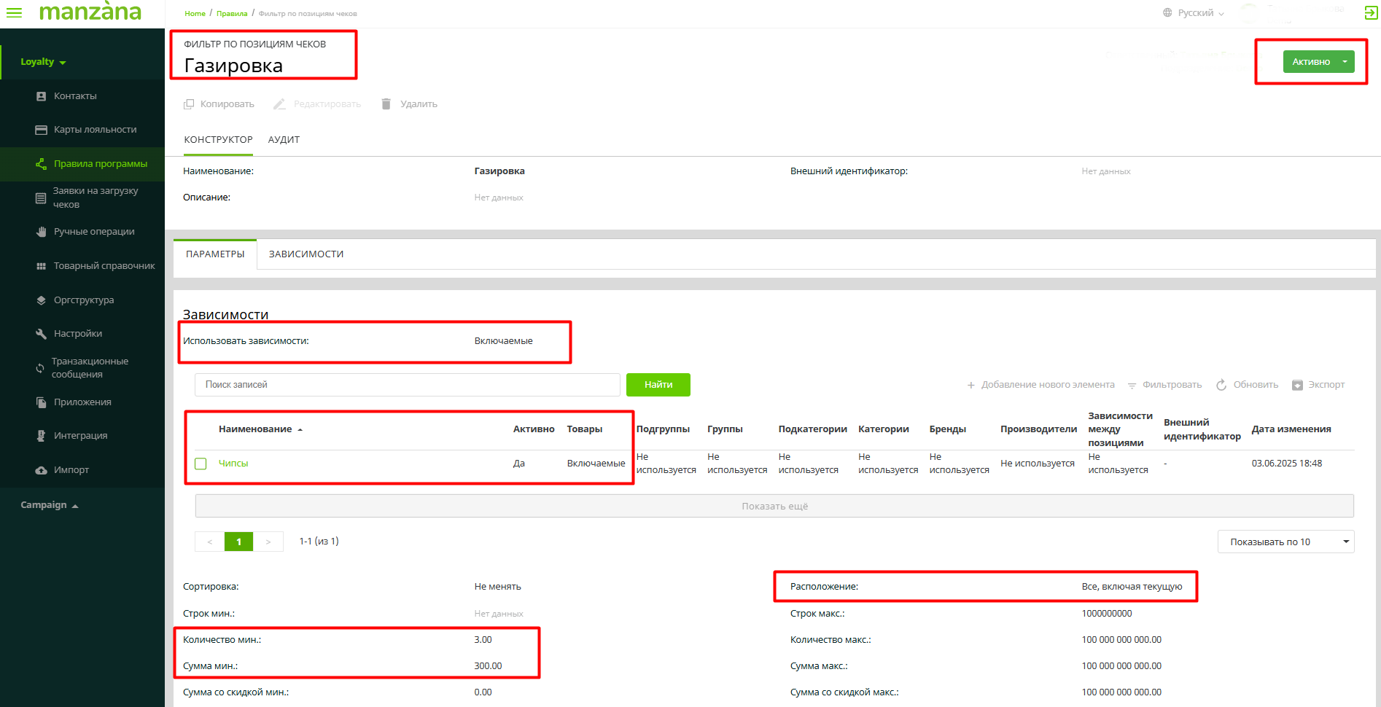This screenshot has height=707, width=1381.
Task: Open the Активно status dropdown
Action: [1344, 62]
